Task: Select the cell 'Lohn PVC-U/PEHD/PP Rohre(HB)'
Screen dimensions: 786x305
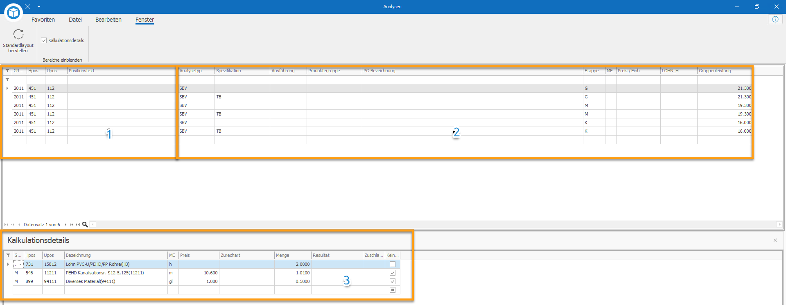Action: (x=116, y=264)
